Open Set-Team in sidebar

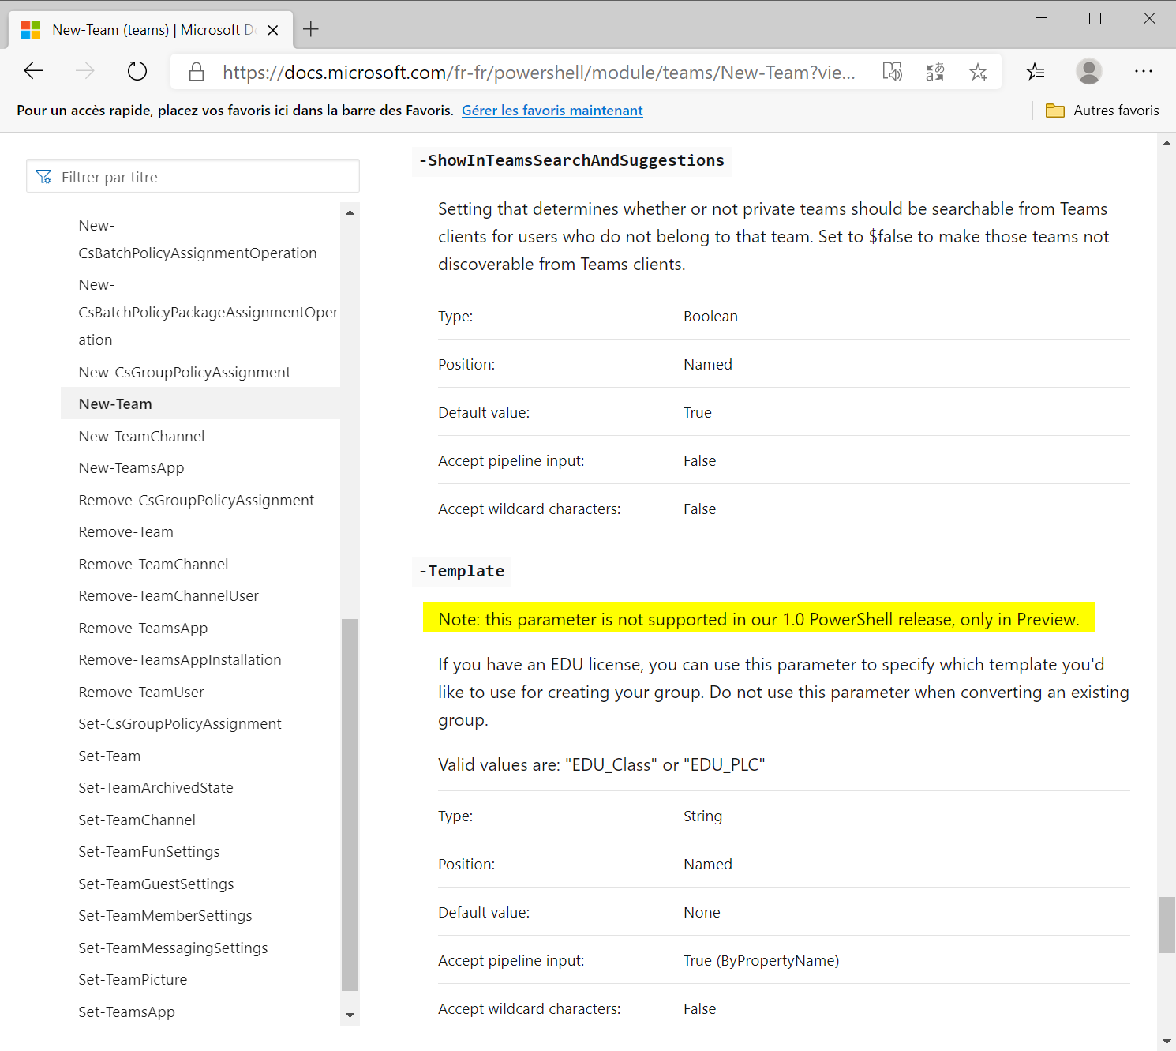[x=110, y=756]
